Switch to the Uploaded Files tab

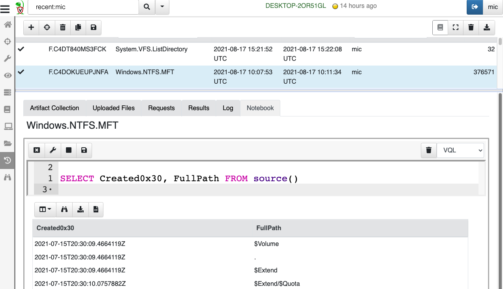tap(114, 108)
